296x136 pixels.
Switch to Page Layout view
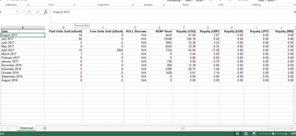tap(246, 134)
